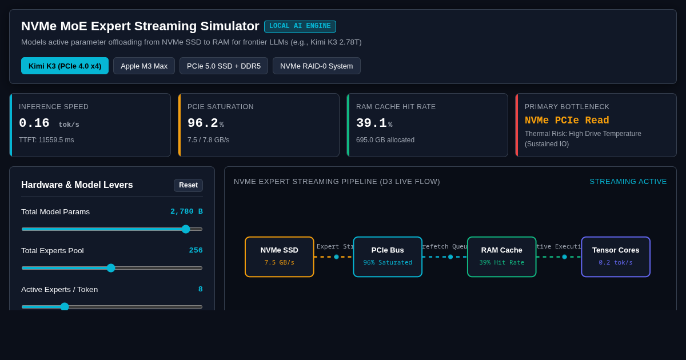This screenshot has height=360, width=686.
Task: Click the NVME EXPERT STREAMING PIPELINE title
Action: coord(337,182)
